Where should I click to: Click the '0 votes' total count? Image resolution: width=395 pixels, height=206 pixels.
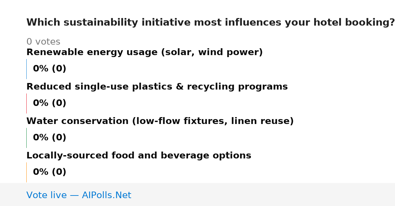pos(43,42)
